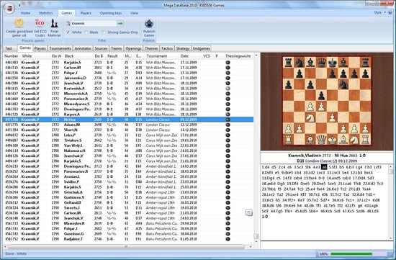Apply the filter with the green arrow
This screenshot has height=260, width=396.
point(120,24)
